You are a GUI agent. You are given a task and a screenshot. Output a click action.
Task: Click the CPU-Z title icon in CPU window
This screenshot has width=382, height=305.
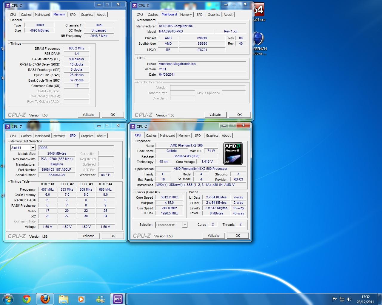point(133,126)
